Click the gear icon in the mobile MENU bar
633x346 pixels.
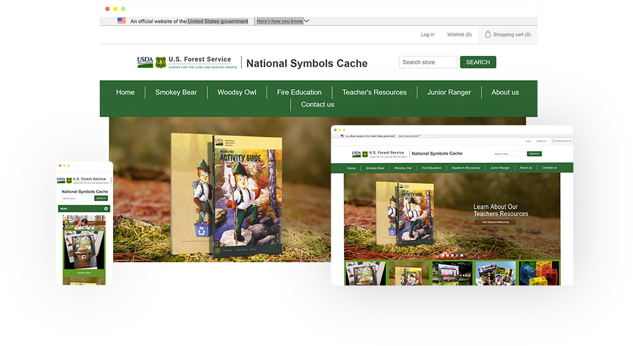[x=106, y=209]
